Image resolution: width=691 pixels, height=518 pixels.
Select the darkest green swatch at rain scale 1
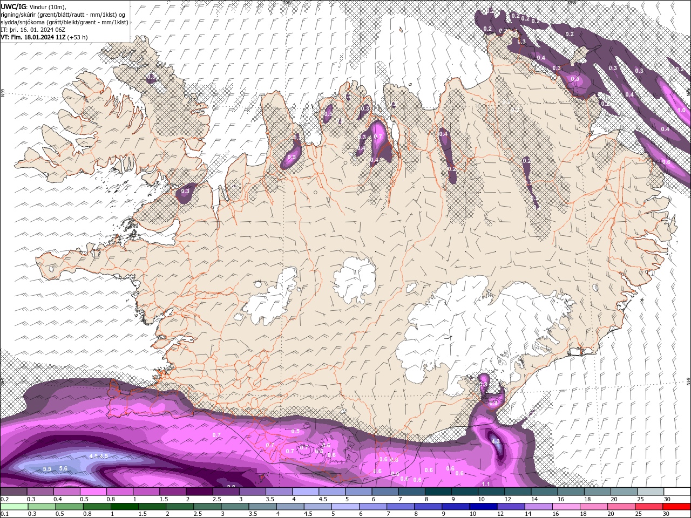[x=125, y=506]
